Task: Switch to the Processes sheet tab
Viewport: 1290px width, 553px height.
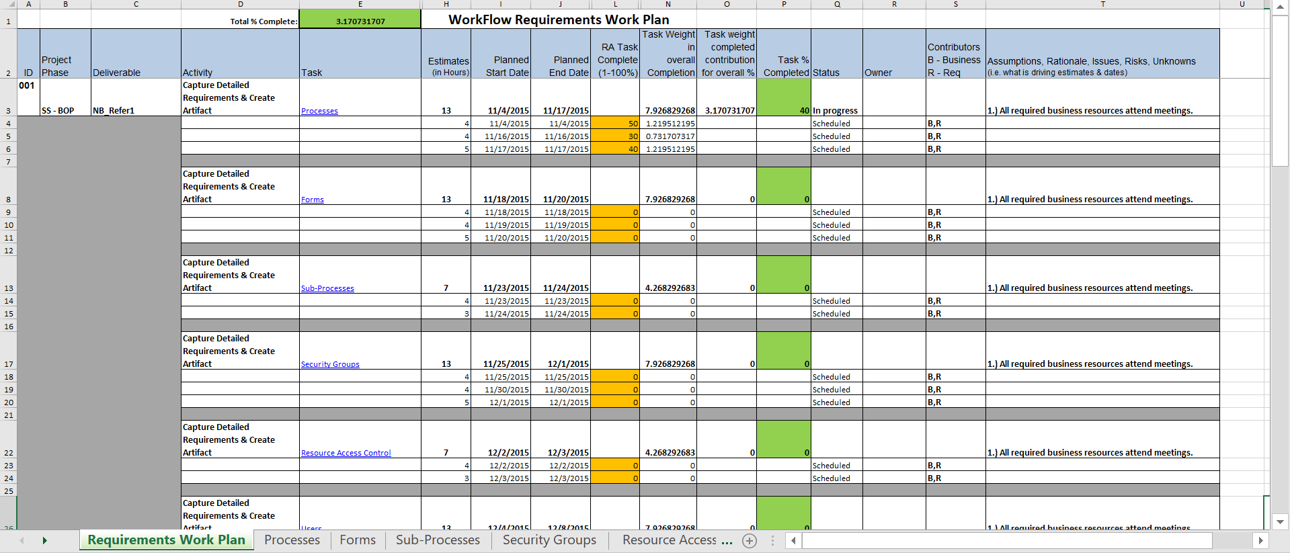Action: pos(292,540)
